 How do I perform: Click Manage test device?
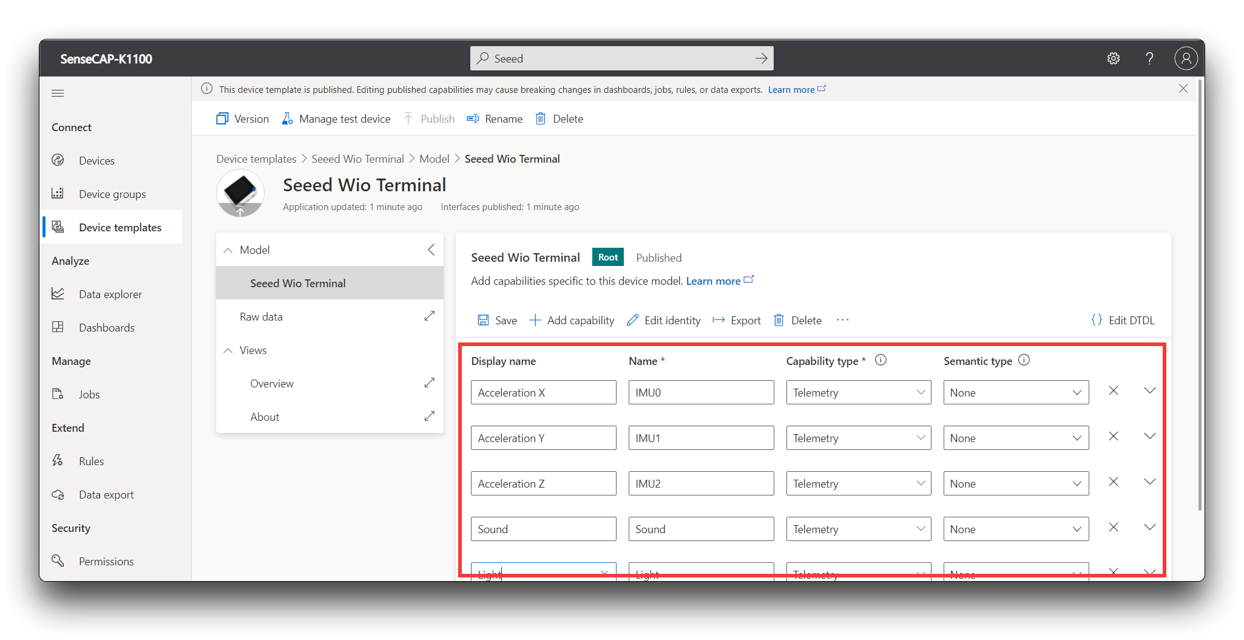coord(336,119)
